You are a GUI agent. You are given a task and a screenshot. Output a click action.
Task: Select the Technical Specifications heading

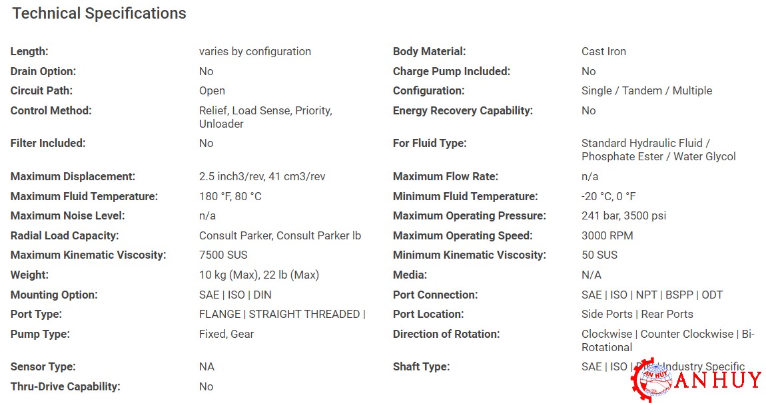pyautogui.click(x=99, y=13)
